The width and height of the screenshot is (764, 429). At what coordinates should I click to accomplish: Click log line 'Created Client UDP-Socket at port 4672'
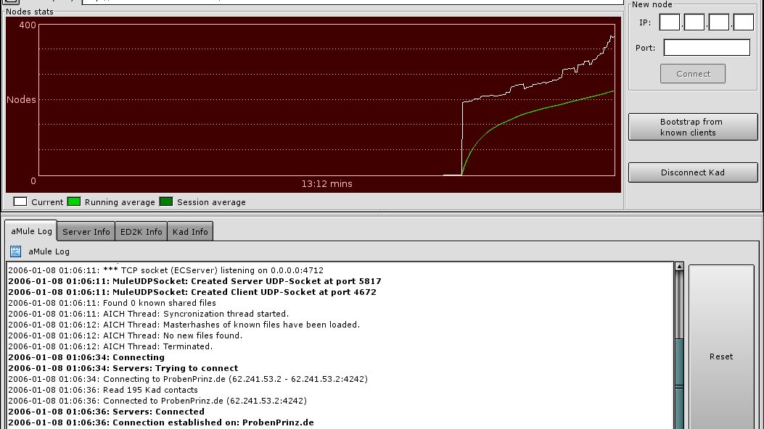pos(192,292)
